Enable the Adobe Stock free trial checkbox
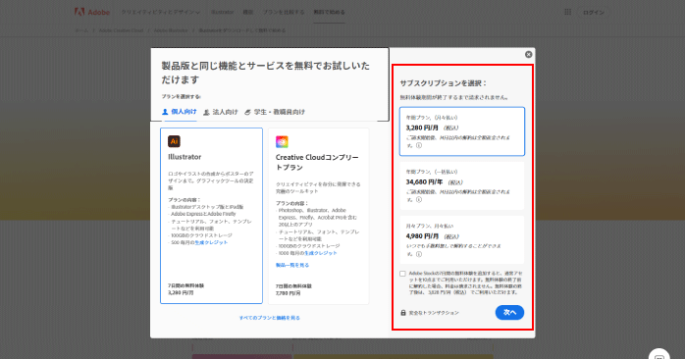This screenshot has width=685, height=359. pos(402,274)
